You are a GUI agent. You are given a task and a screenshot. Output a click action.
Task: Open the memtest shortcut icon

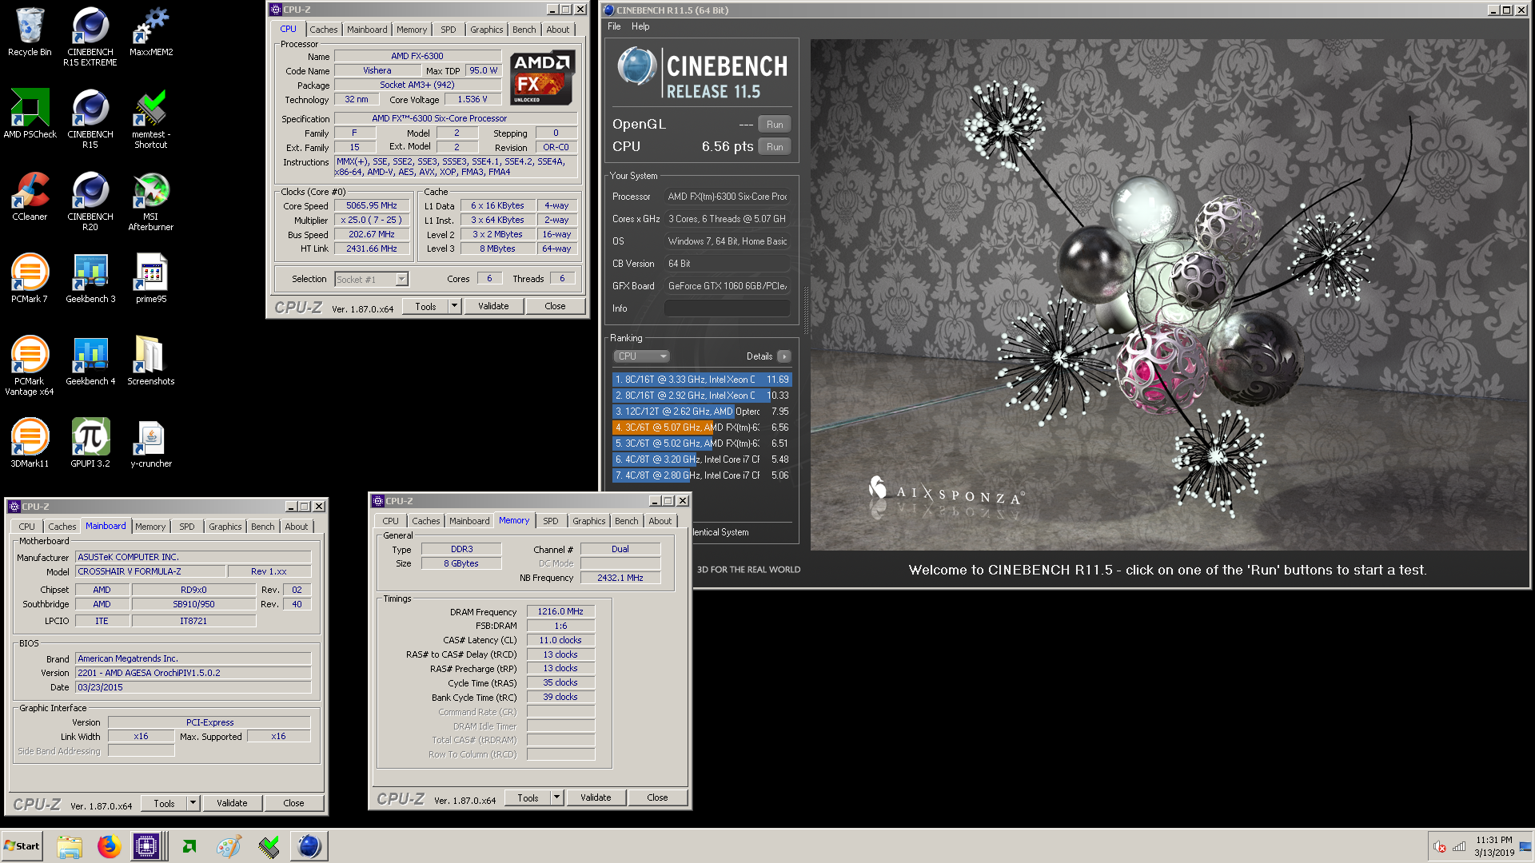click(151, 119)
